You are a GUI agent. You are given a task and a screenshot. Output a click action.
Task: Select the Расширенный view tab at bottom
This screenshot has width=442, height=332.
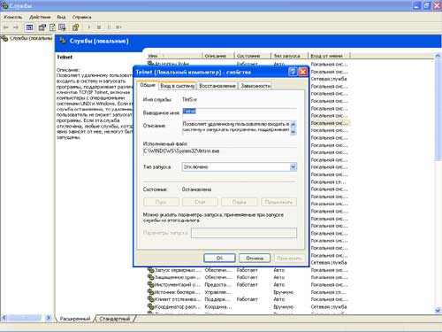75,319
